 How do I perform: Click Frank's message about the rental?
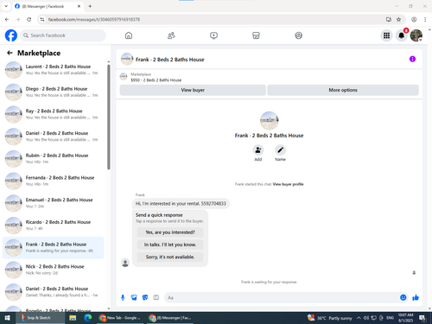(x=181, y=204)
